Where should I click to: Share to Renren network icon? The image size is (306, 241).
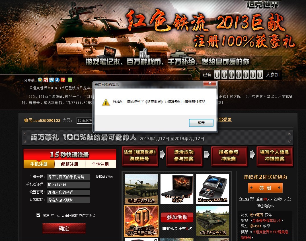(x=57, y=80)
